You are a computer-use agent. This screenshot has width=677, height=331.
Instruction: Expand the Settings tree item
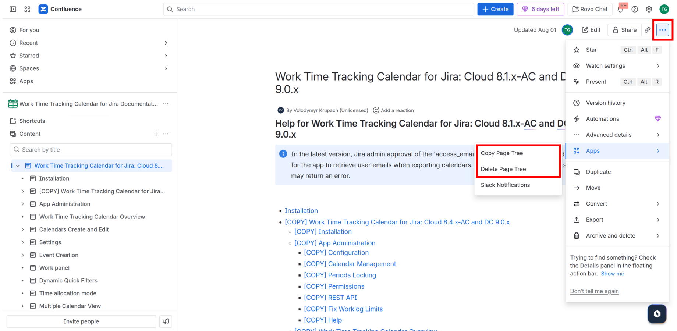[x=23, y=242]
